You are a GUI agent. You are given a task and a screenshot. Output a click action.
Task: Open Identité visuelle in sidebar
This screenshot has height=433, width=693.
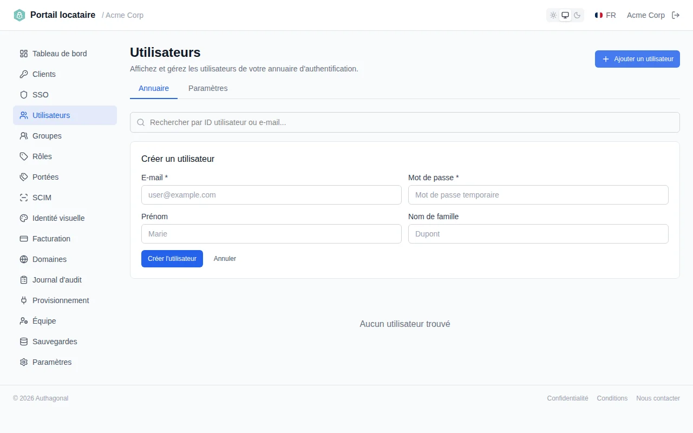65,218
